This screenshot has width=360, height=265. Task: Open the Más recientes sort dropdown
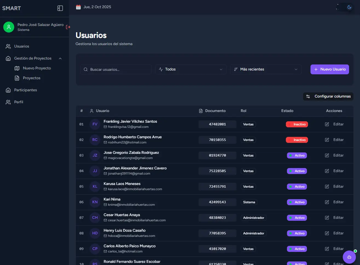coord(266,69)
